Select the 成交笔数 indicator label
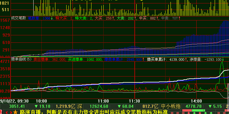Image resolution: width=229 pixels, height=114 pixels. pyautogui.click(x=19, y=18)
